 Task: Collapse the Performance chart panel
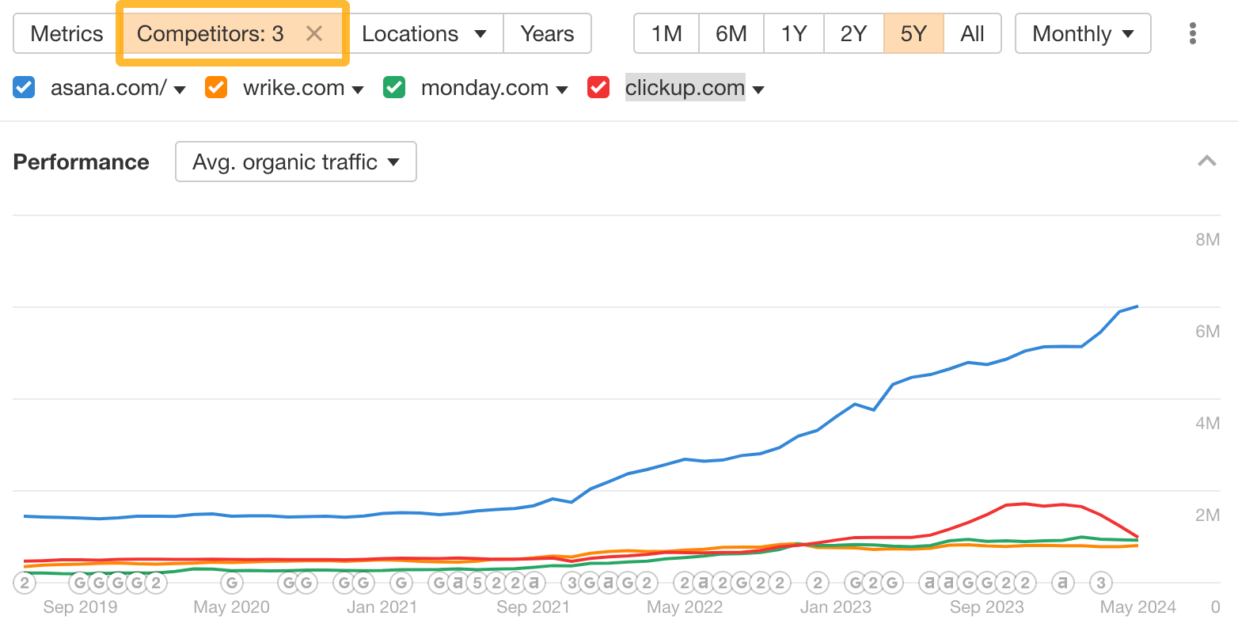[1207, 161]
